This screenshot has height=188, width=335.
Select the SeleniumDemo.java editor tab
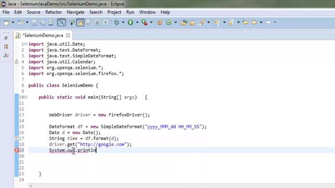43,36
